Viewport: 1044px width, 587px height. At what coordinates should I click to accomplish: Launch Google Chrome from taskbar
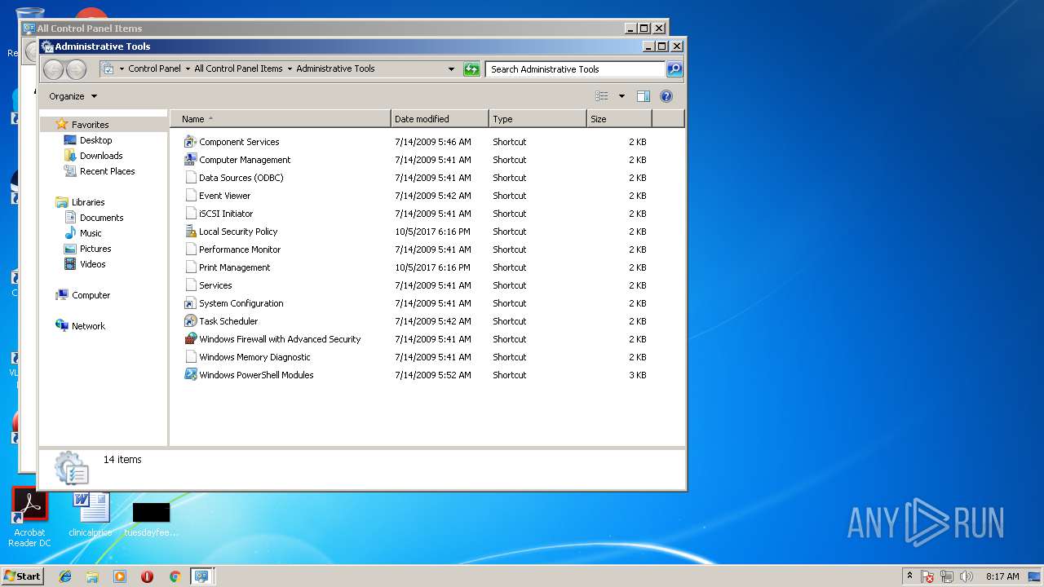click(x=175, y=576)
